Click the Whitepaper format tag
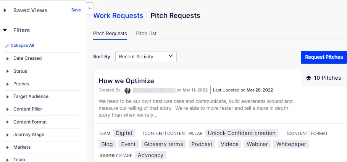Screen dimensions: 347x162 (x=291, y=144)
